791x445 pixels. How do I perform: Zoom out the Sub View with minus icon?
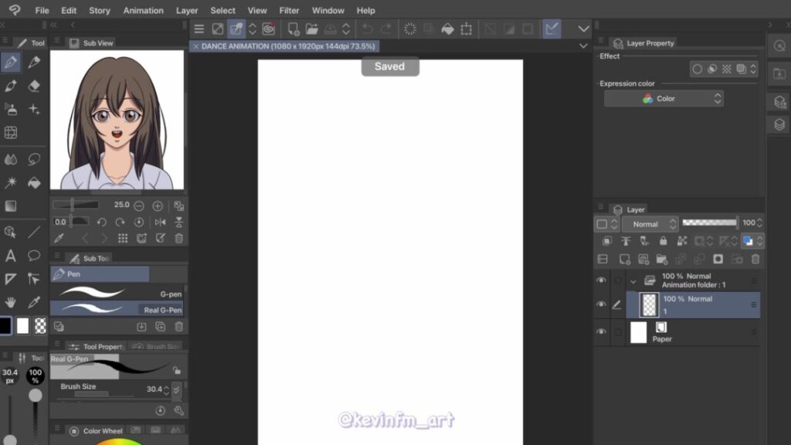139,206
